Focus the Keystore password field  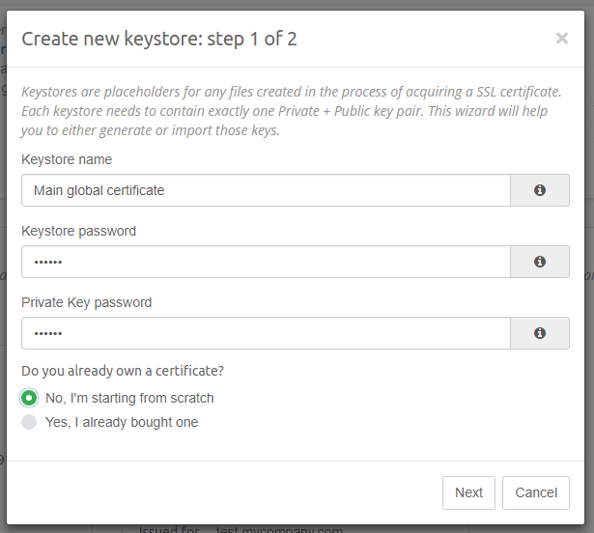coord(266,262)
